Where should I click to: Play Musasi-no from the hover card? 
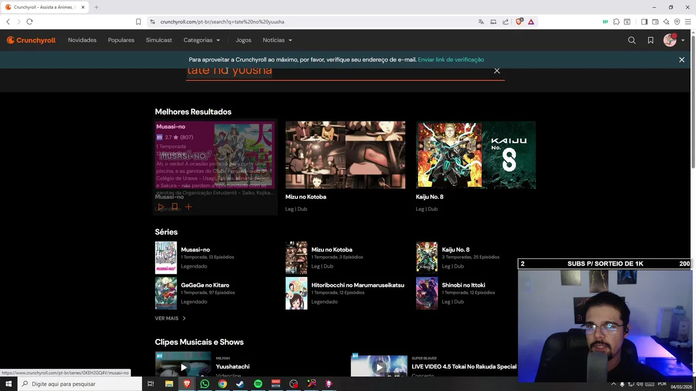pos(160,207)
